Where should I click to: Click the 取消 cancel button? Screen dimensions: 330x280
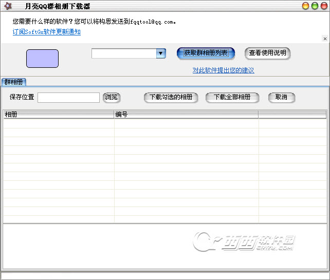coord(281,98)
